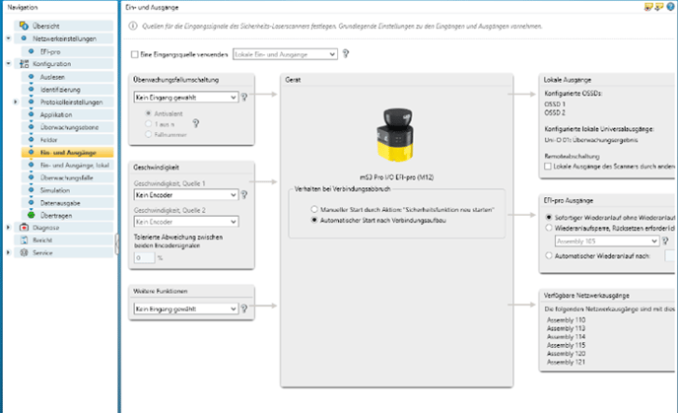Open the Weitere Funktionen dropdown

tap(185, 309)
